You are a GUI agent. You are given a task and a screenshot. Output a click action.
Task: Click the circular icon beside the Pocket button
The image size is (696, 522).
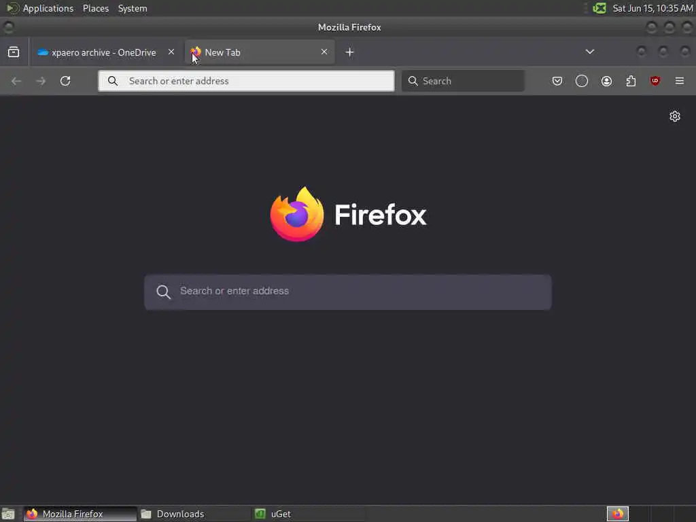(x=582, y=81)
